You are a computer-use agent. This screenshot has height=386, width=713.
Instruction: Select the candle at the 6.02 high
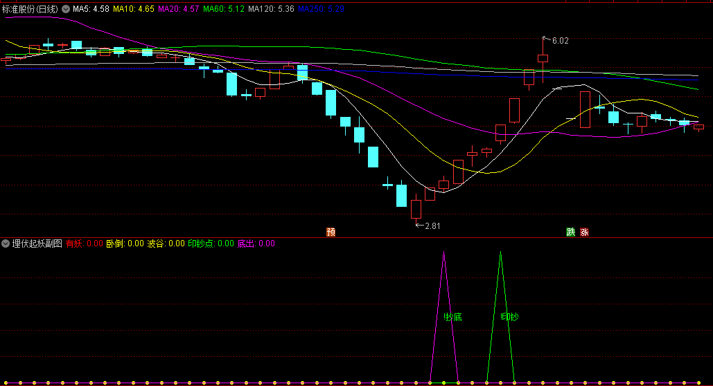click(543, 59)
